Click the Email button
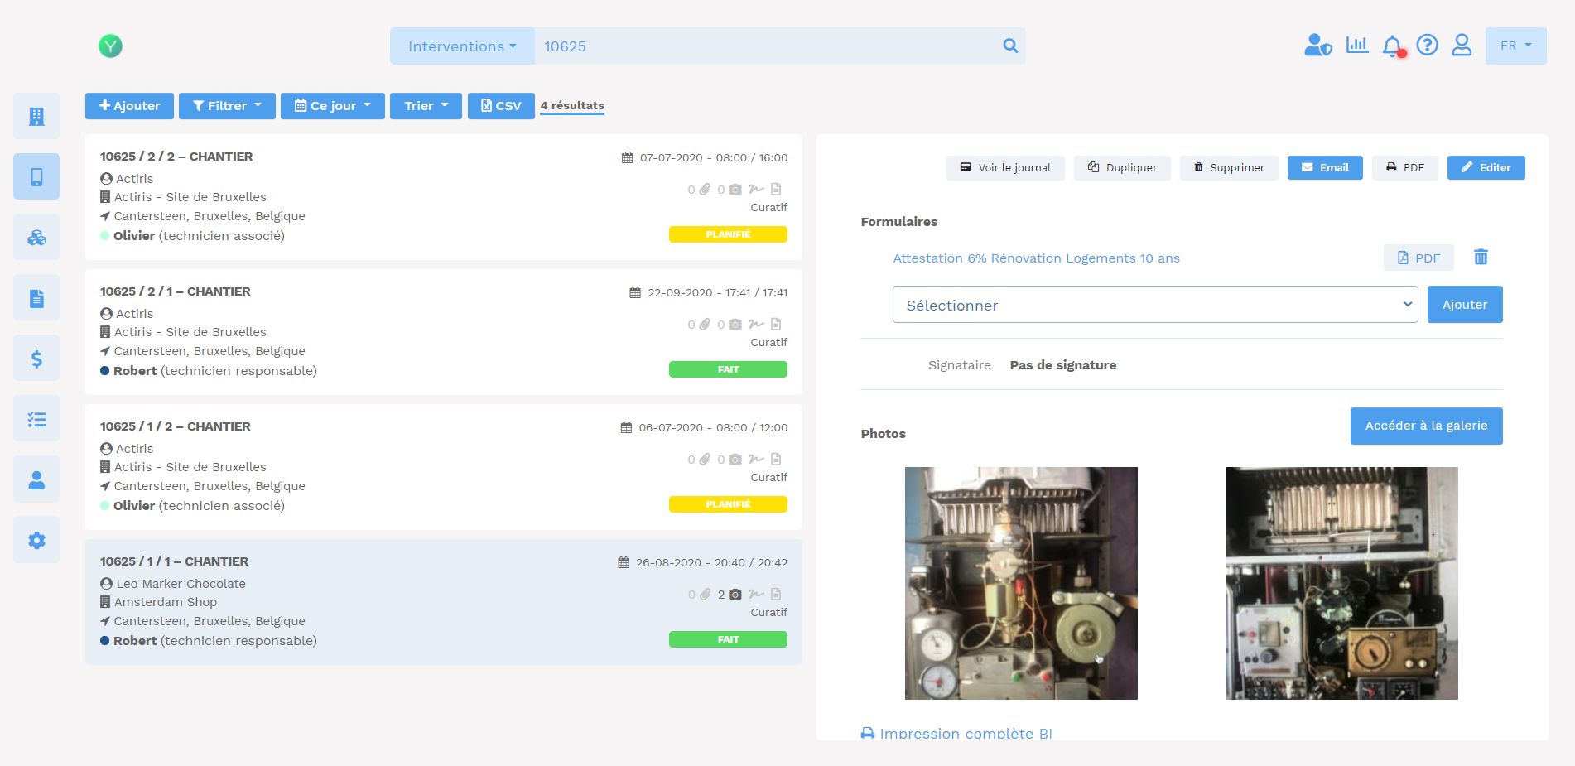1575x766 pixels. pos(1325,167)
